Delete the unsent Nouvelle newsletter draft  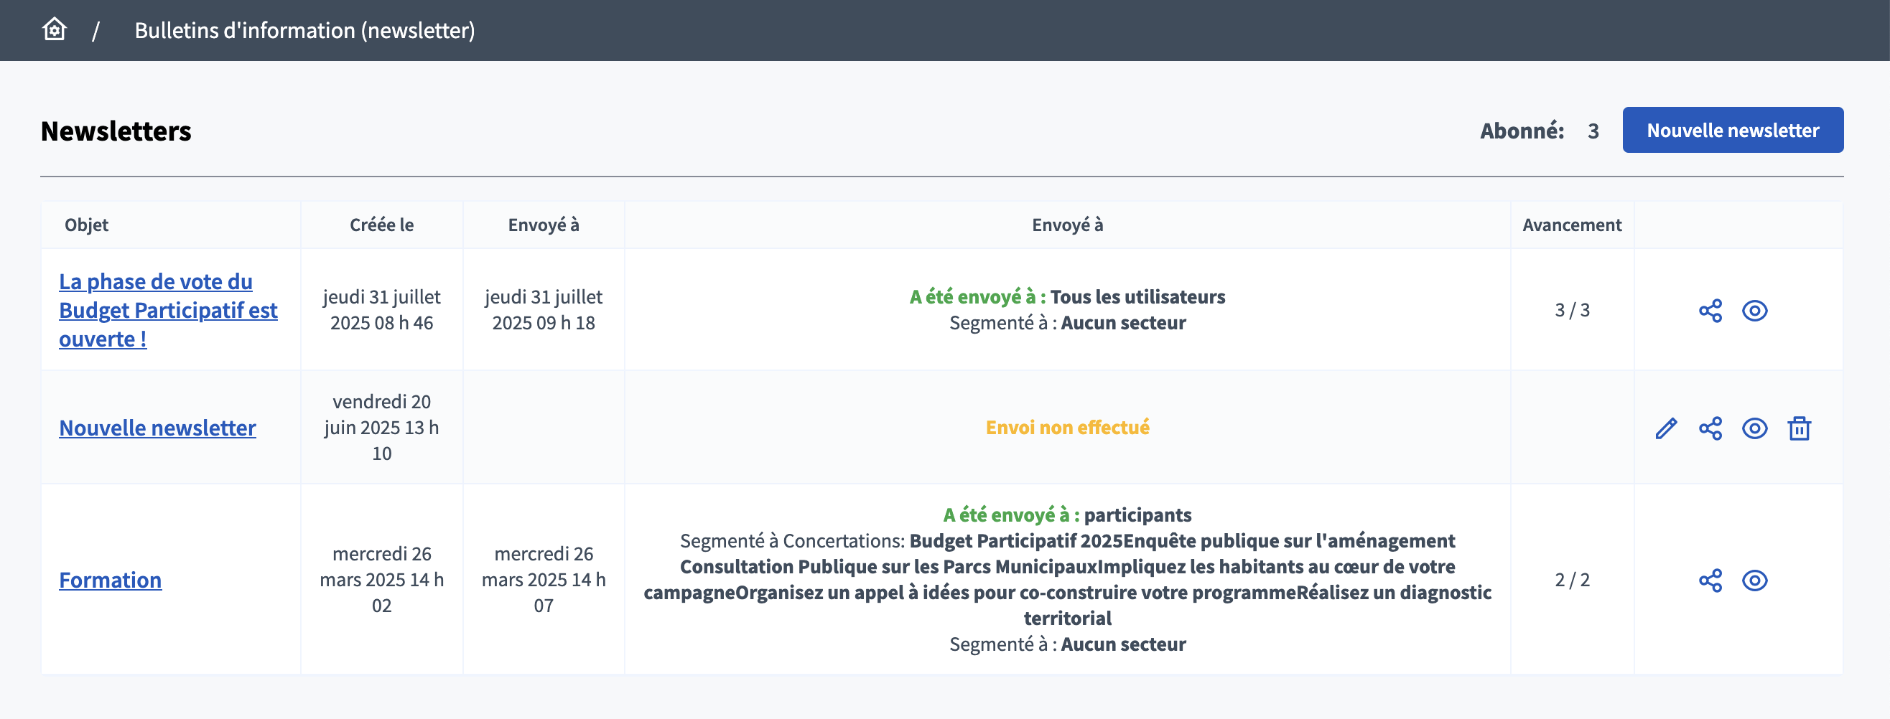pos(1799,428)
